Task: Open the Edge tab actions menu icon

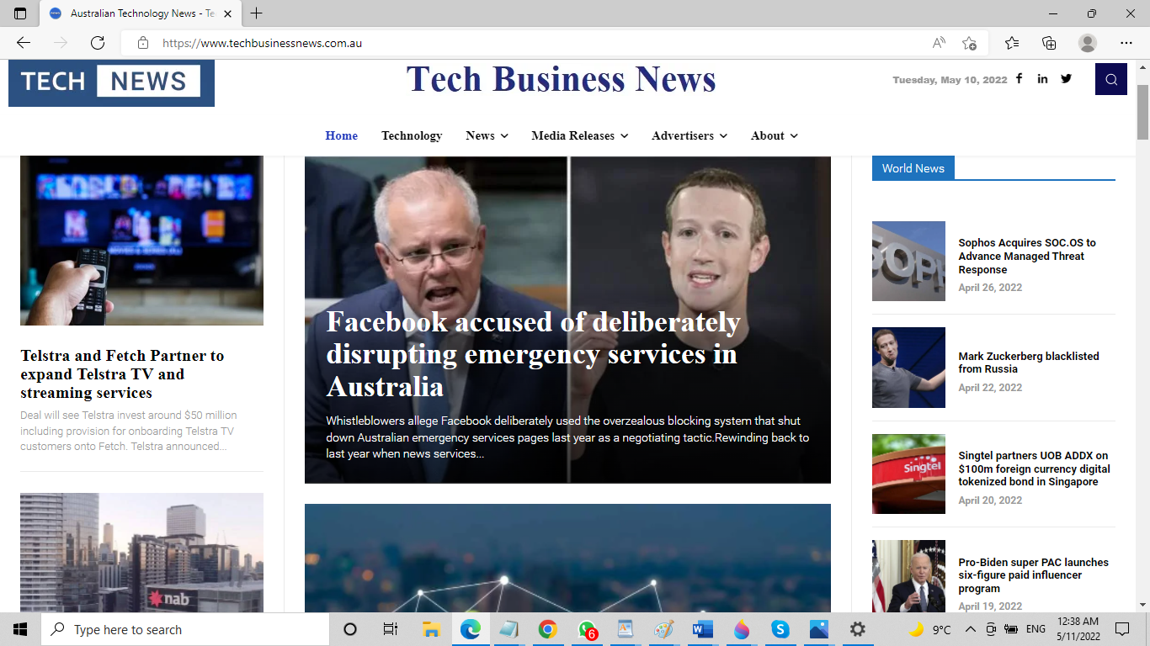Action: point(20,13)
